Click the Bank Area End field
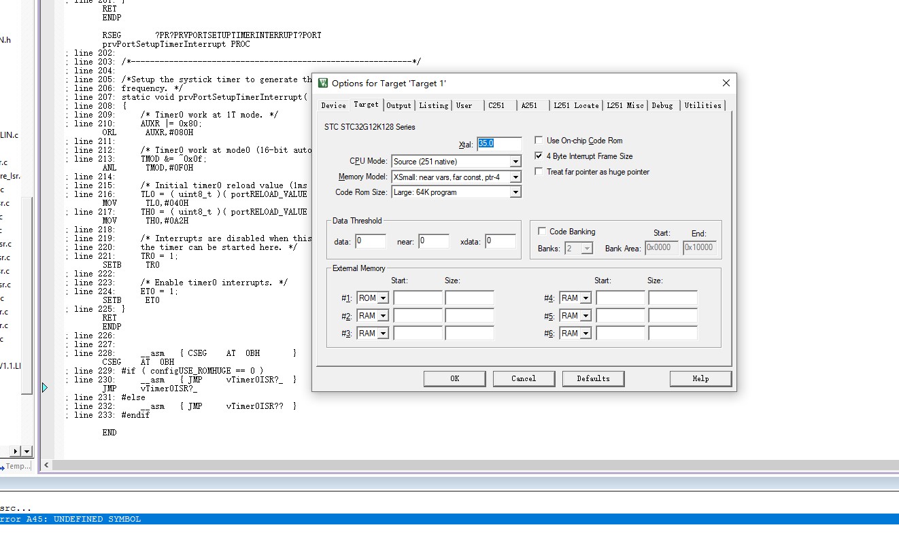This screenshot has width=899, height=538. pos(700,248)
